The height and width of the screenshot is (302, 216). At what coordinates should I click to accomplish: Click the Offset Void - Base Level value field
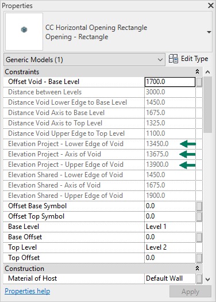[x=170, y=82]
